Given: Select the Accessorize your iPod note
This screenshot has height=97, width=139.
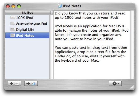Looking at the screenshot, I should 27,24.
